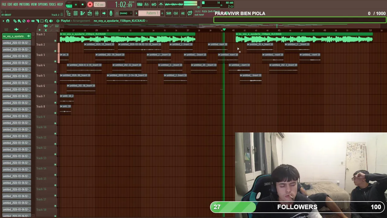
Task: Click the oscilloscope waveform display
Action: coord(174,5)
